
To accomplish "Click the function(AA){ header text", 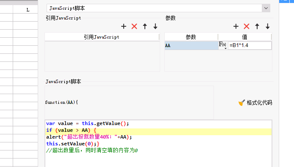I will point(61,102).
